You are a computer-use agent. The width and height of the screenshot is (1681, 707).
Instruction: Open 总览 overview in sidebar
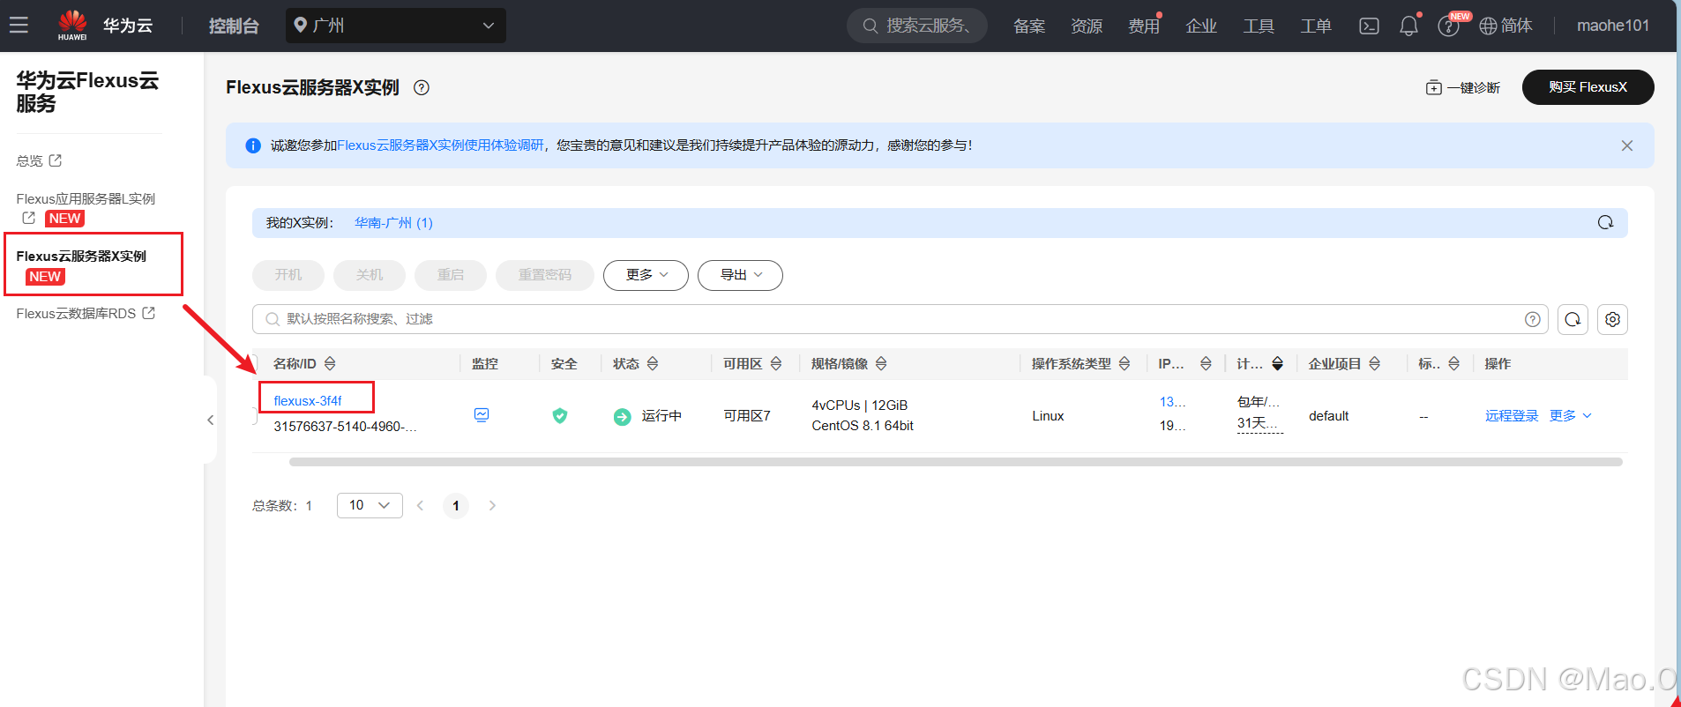coord(39,160)
